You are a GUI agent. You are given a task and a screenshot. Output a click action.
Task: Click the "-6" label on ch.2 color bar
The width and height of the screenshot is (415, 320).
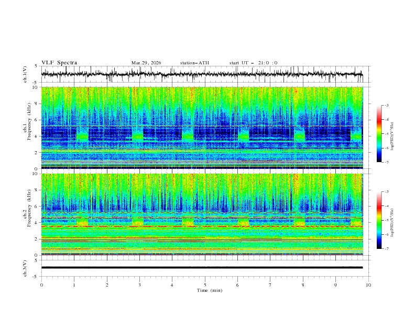(x=386, y=234)
